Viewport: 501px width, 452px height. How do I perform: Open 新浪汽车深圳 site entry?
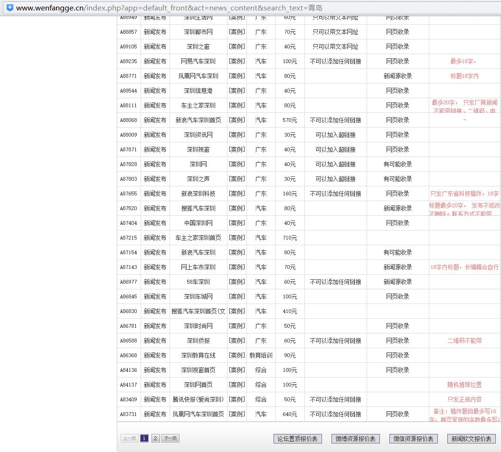tap(198, 252)
